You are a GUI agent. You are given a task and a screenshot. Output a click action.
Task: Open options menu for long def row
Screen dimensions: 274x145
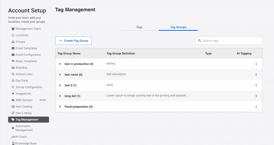(x=256, y=96)
